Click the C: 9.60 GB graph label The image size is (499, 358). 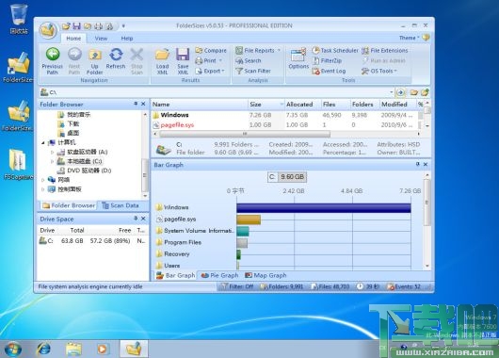(287, 177)
